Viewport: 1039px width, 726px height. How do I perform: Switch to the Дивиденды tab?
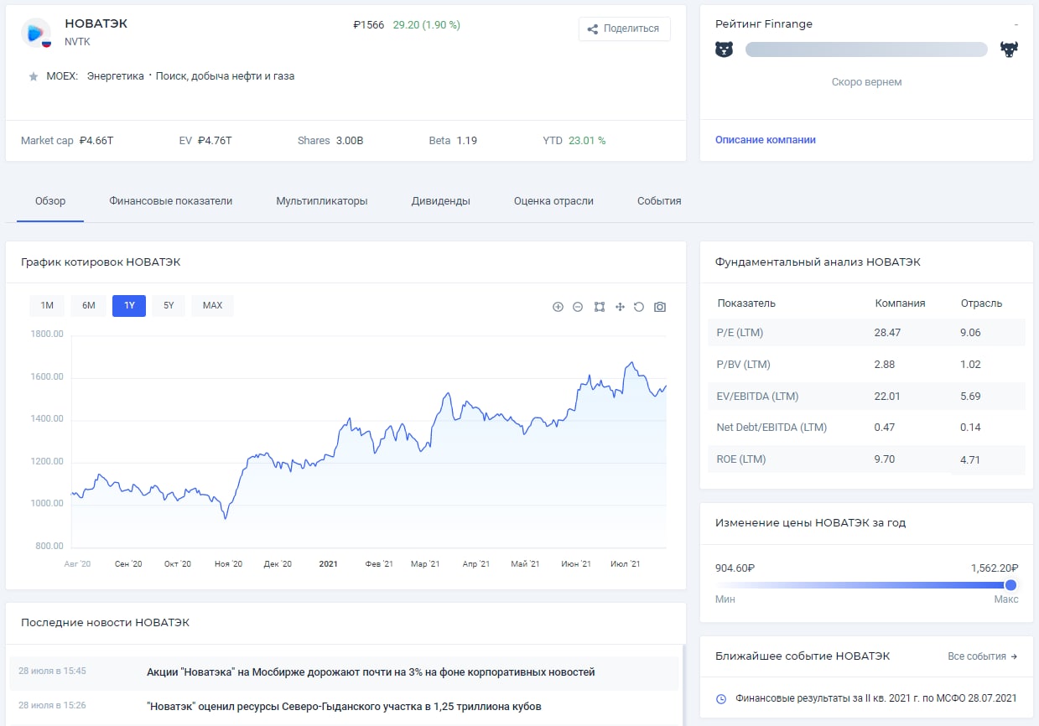440,201
